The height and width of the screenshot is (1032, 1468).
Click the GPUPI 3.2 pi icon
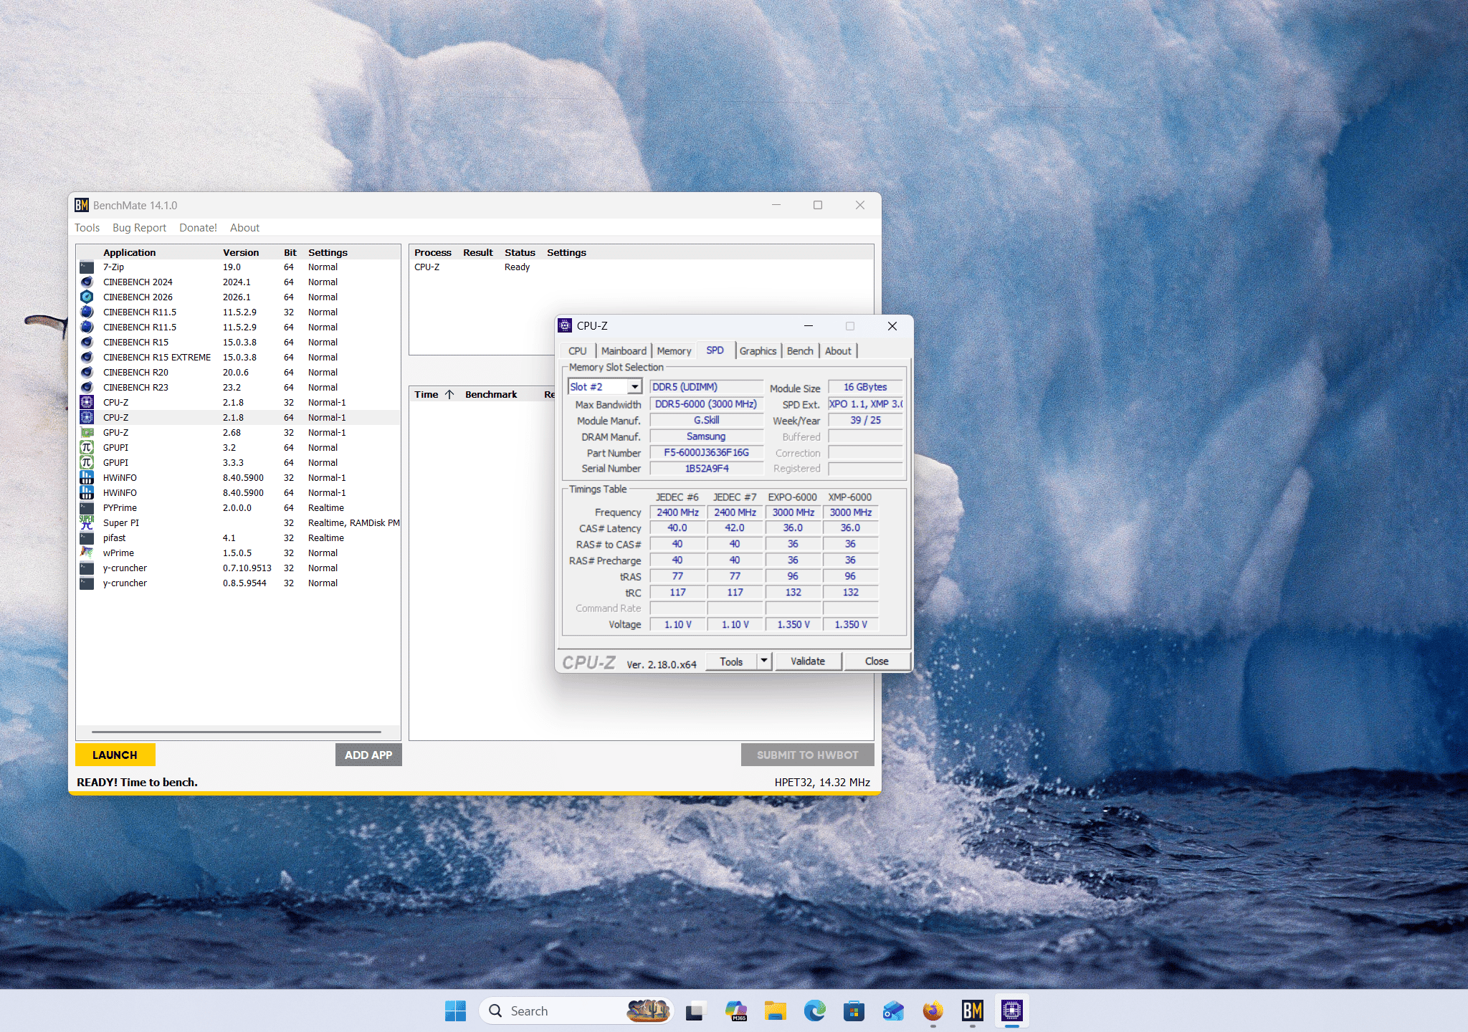(87, 447)
